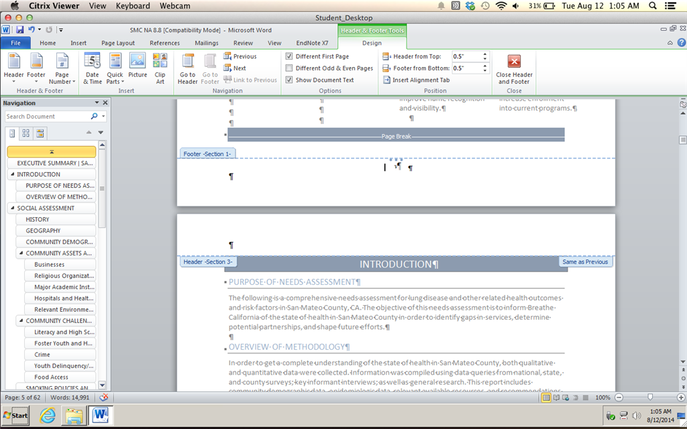Open Navigation pane options dropdown
The height and width of the screenshot is (429, 687).
97,103
